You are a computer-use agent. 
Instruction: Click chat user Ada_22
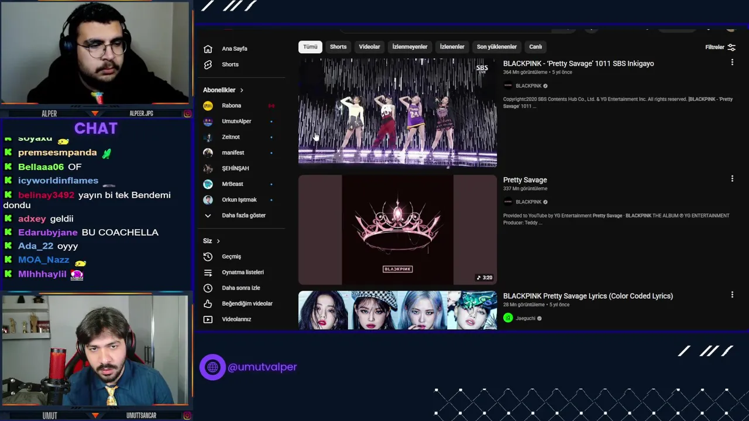(x=36, y=246)
